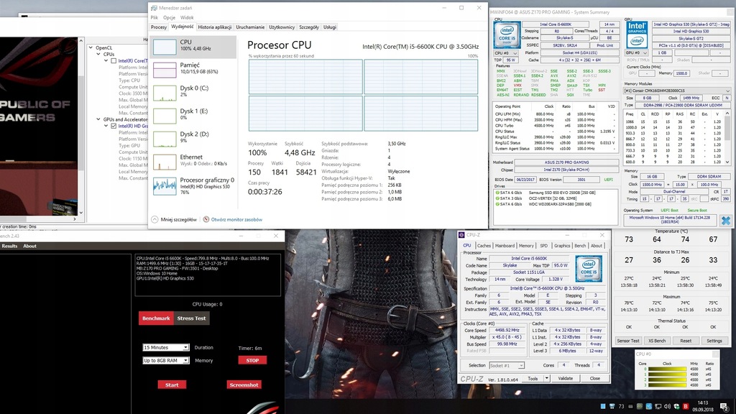This screenshot has height=414, width=736.
Task: Click Core 0 clock bar in CPU #0
Action: (667, 369)
